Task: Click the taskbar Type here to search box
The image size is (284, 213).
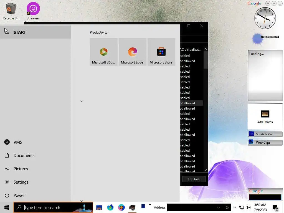Action: 54,207
